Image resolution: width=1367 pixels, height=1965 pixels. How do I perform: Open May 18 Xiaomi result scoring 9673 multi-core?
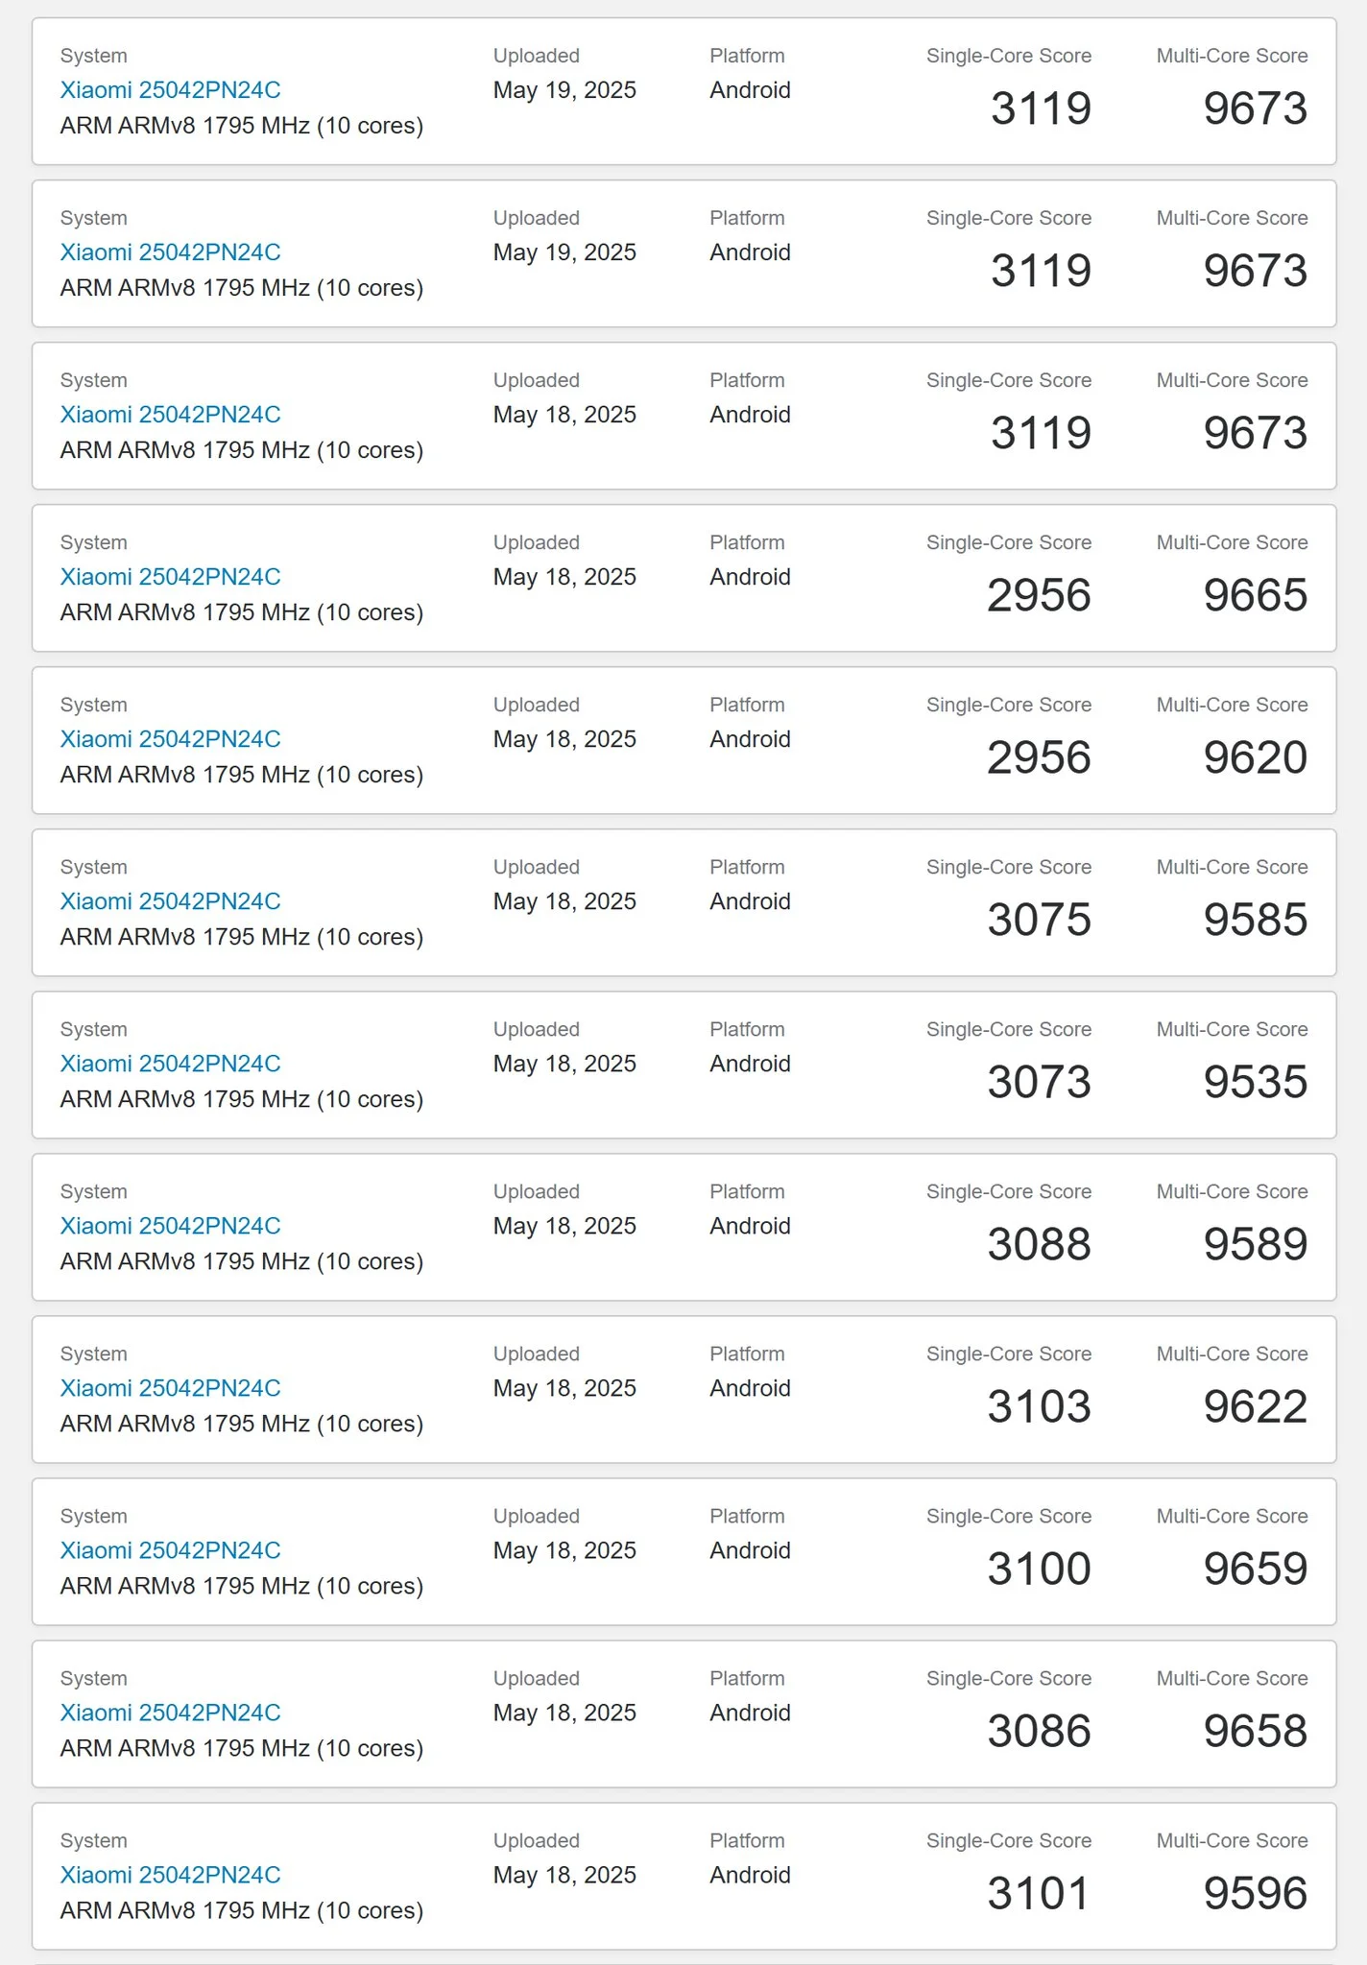point(170,415)
